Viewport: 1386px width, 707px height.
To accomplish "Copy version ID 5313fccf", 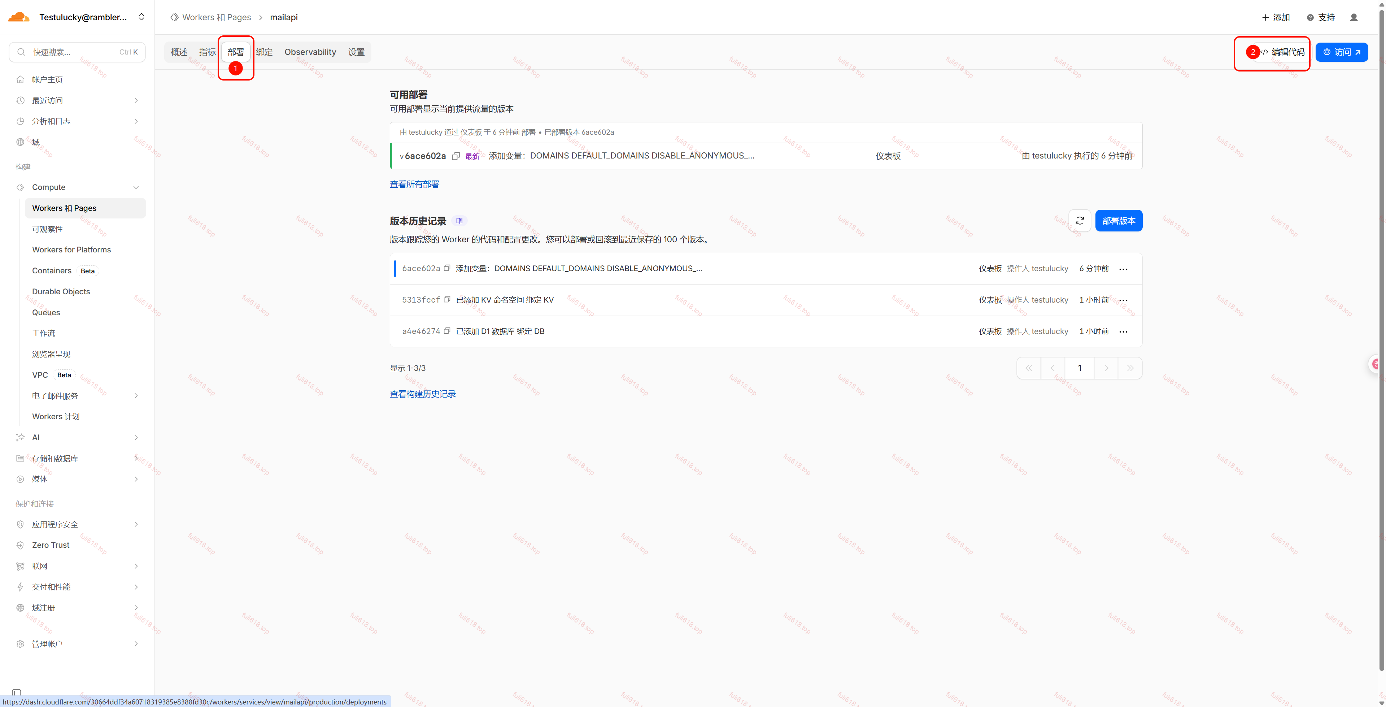I will pyautogui.click(x=447, y=299).
